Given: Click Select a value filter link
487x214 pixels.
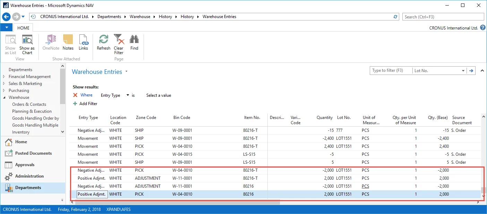Looking at the screenshot, I should point(159,95).
